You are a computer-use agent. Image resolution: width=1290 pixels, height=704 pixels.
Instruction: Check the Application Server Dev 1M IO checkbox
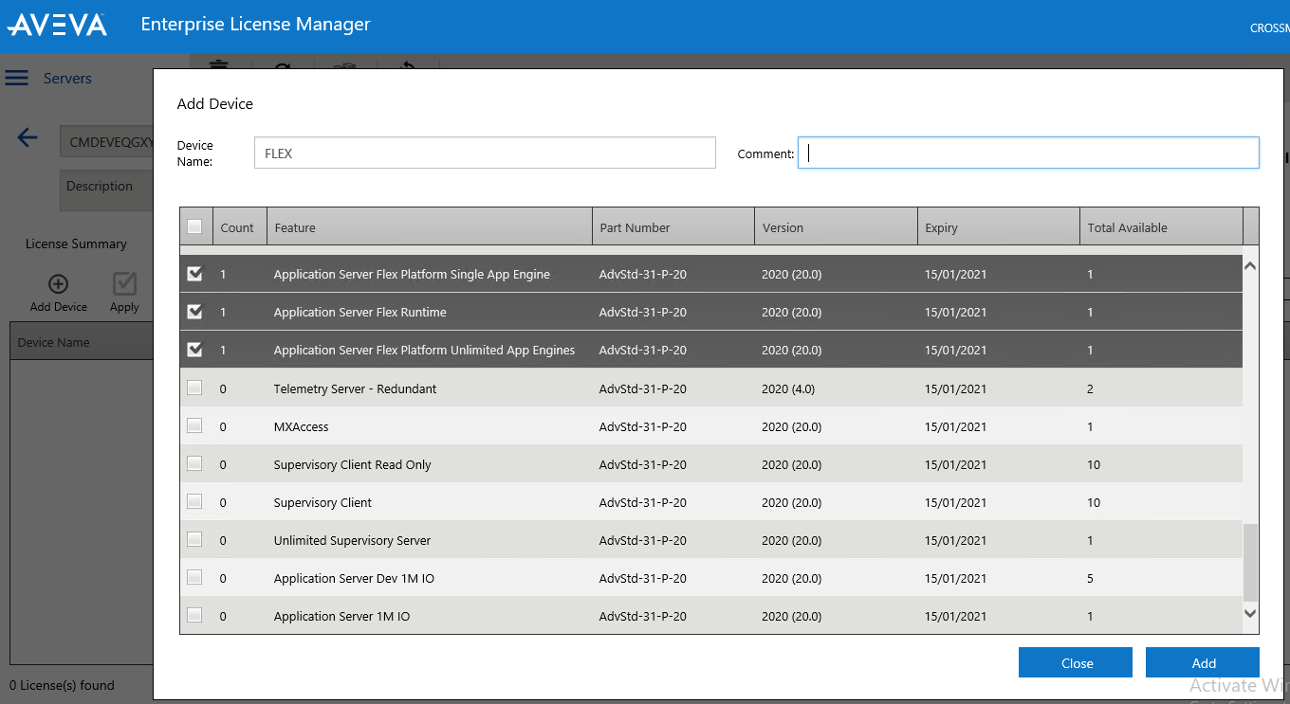[x=194, y=577]
